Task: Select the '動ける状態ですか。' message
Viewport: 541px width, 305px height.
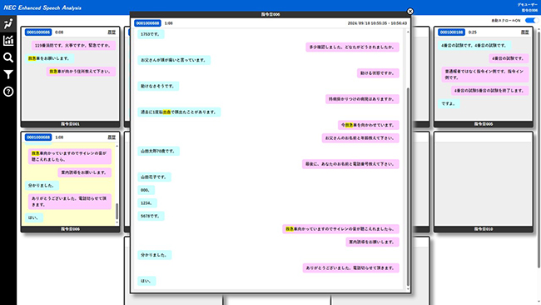Action: pos(378,73)
